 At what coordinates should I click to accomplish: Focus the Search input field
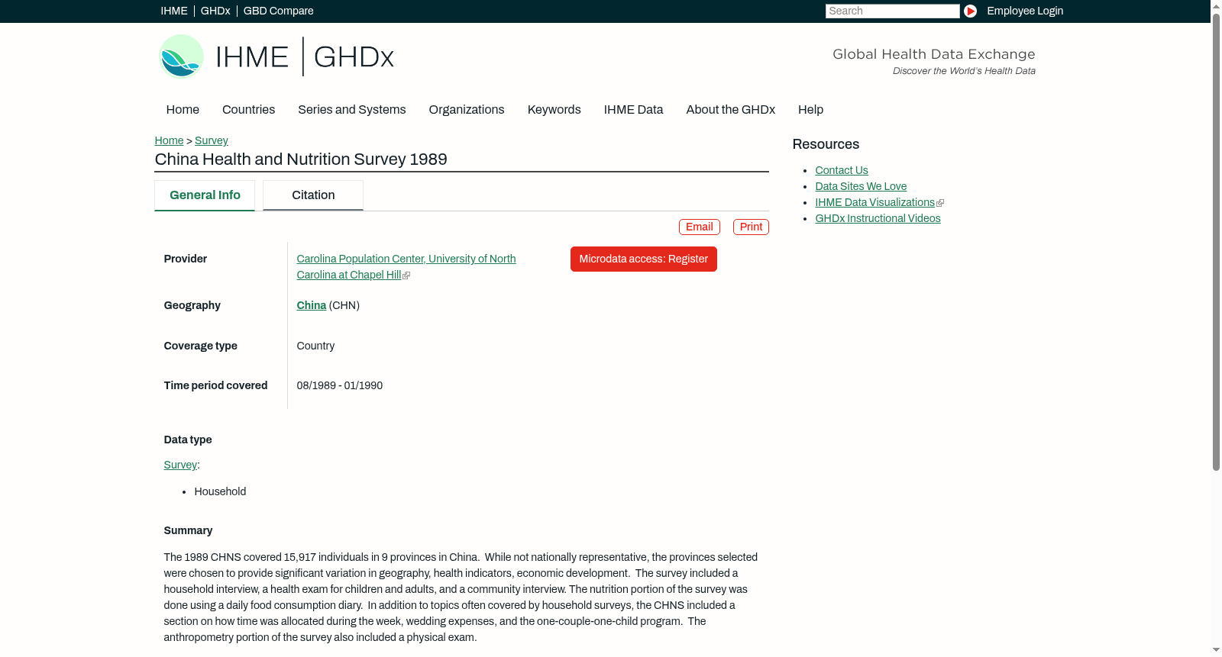pyautogui.click(x=892, y=11)
